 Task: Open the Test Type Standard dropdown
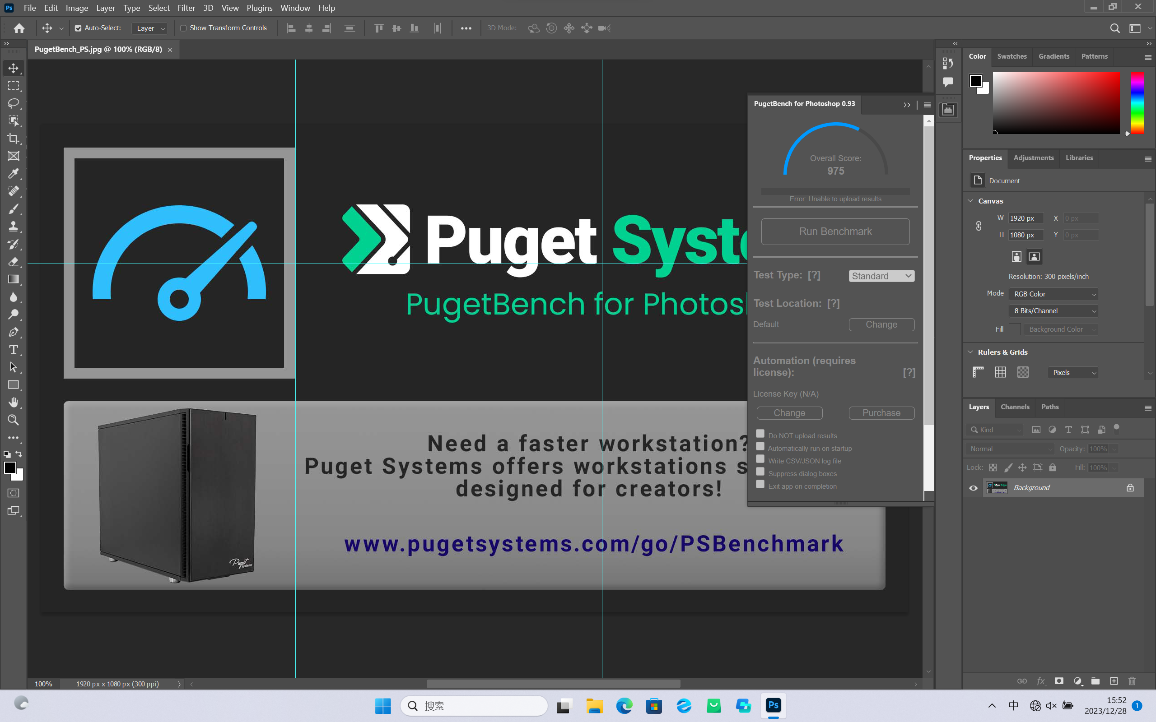pyautogui.click(x=881, y=276)
